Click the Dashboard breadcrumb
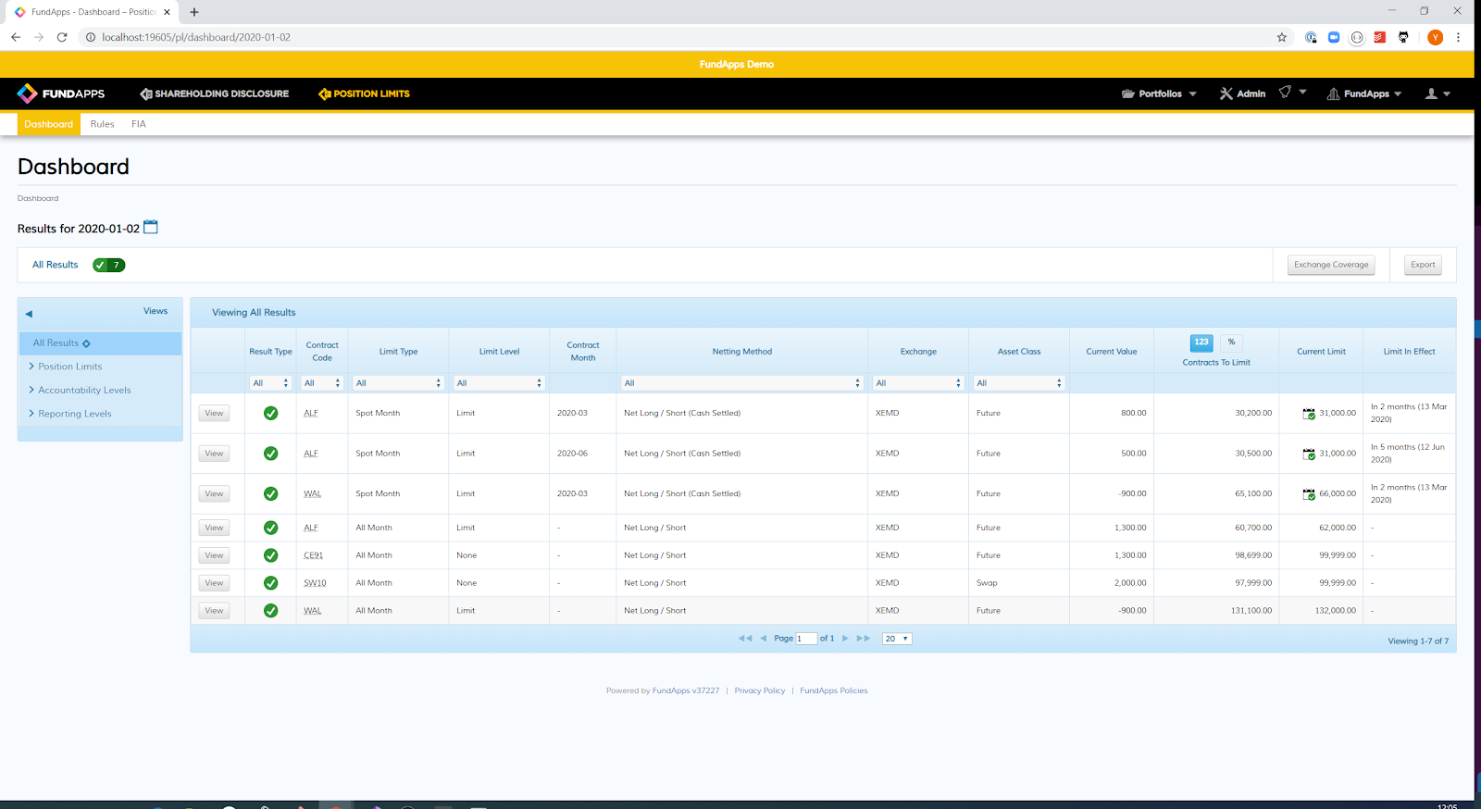Screen dimensions: 1481x809 [x=38, y=198]
